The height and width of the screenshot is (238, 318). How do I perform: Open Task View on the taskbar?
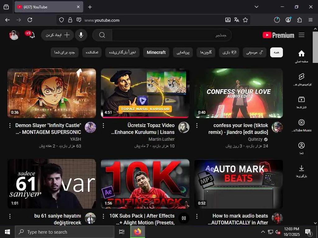pos(122,232)
